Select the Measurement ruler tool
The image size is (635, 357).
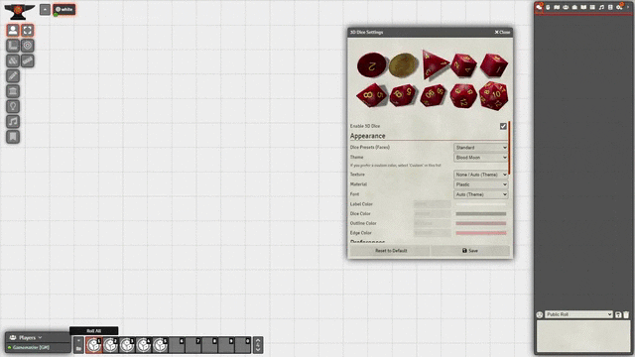click(x=27, y=60)
